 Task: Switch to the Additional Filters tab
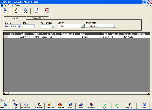pyautogui.click(x=38, y=18)
